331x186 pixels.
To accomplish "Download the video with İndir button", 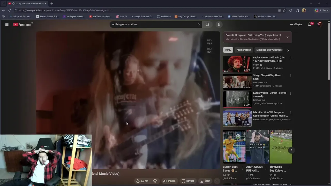I will (x=205, y=181).
